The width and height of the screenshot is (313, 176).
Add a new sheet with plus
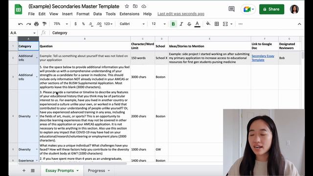[24, 171]
